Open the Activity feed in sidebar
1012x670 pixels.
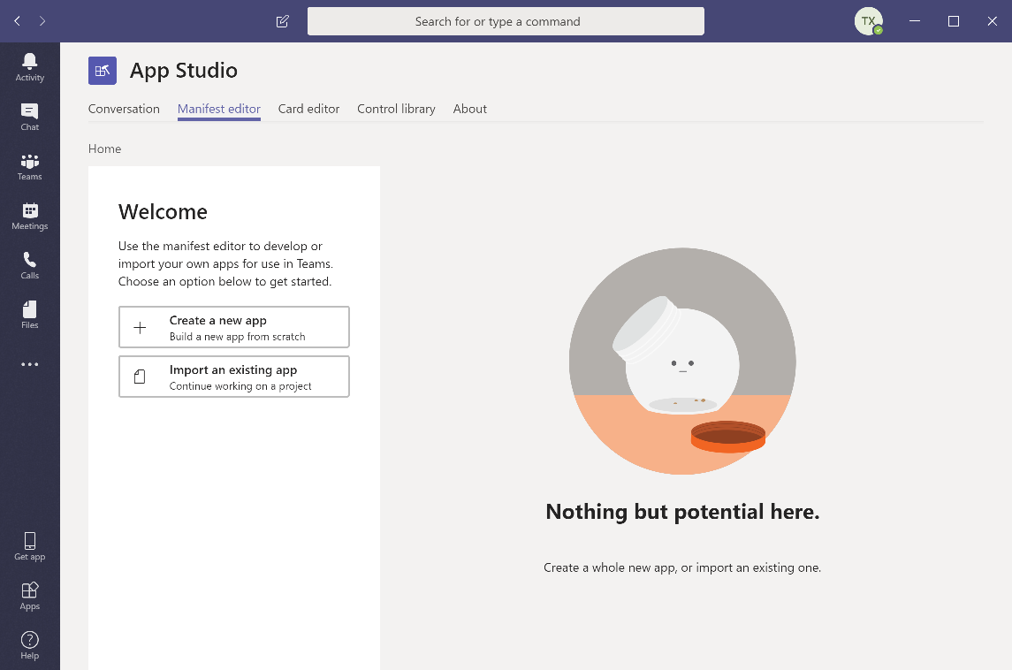30,68
